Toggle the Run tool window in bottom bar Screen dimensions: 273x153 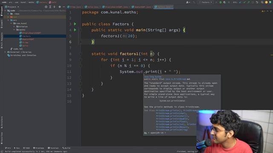click(x=17, y=148)
